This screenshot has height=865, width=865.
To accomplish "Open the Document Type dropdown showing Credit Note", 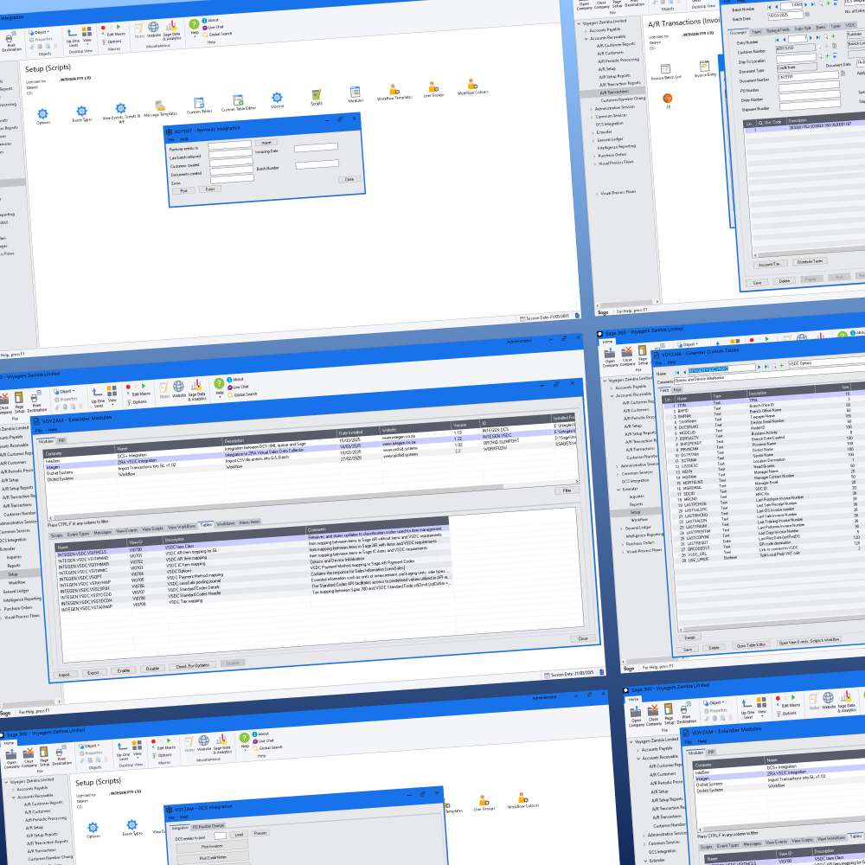I will click(x=798, y=67).
